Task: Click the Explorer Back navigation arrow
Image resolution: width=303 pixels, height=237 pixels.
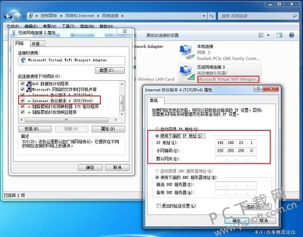Action: (8, 16)
